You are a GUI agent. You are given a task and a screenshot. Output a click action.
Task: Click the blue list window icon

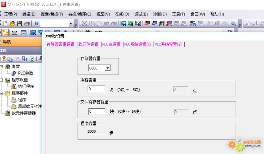[x=24, y=33]
